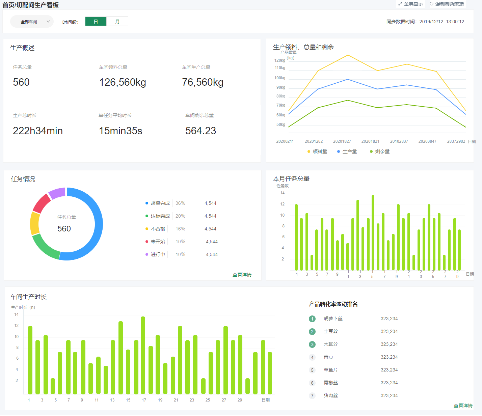482x416 pixels.
Task: Click the purple segment of the donut chart
Action: pyautogui.click(x=57, y=193)
